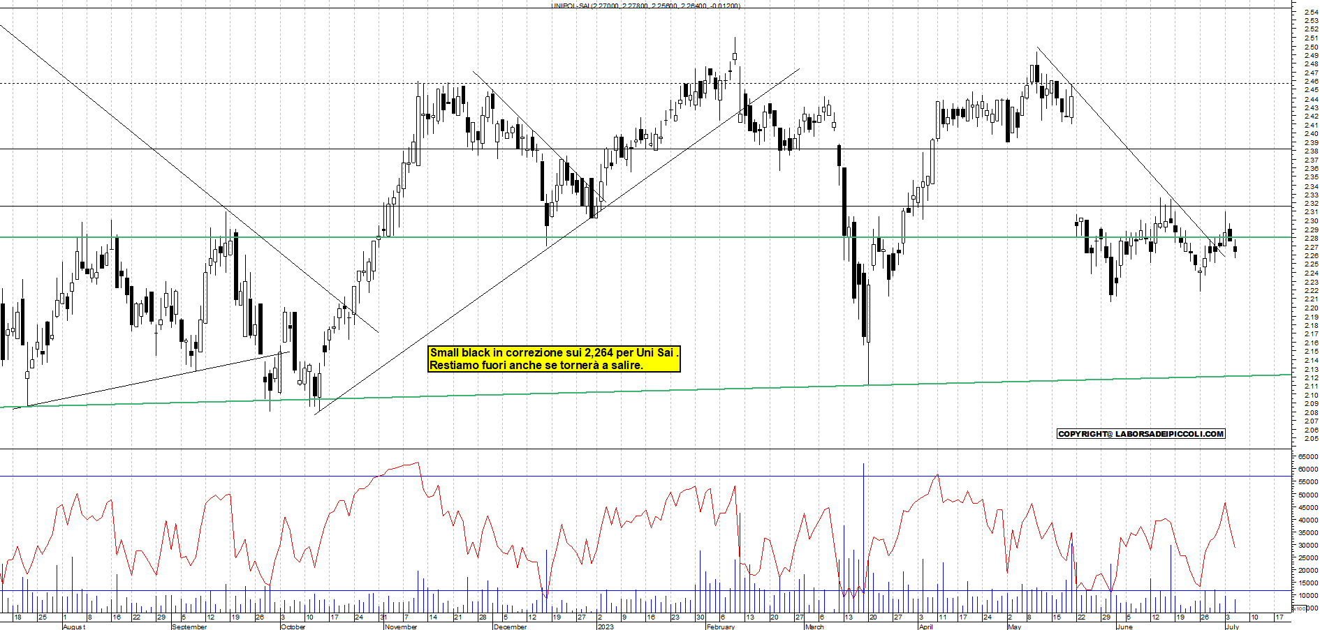Select the yellow 'Small black in correzione' annotation
Screen dimensions: 1320x630
[554, 359]
